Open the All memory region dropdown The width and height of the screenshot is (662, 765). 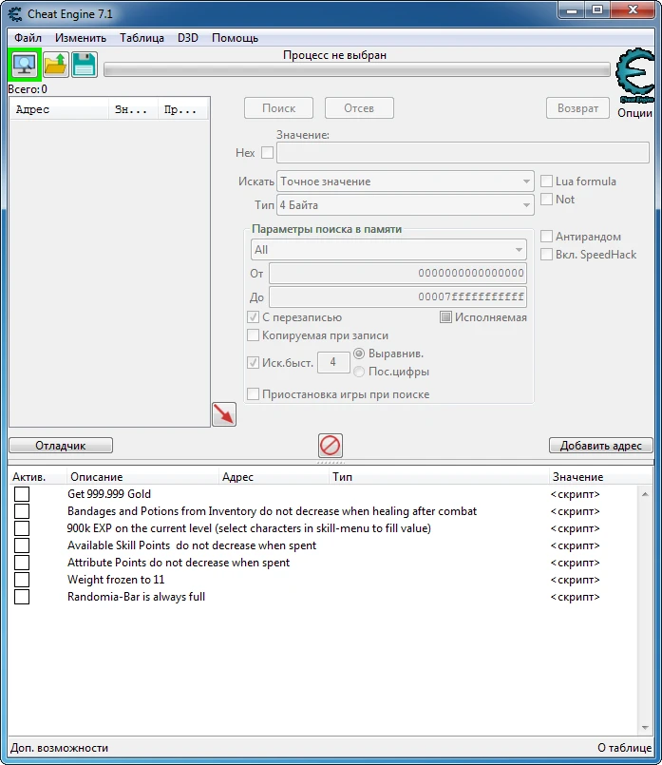(388, 250)
